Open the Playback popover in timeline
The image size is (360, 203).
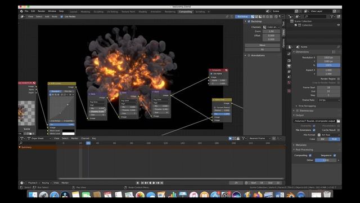pyautogui.click(x=34, y=183)
